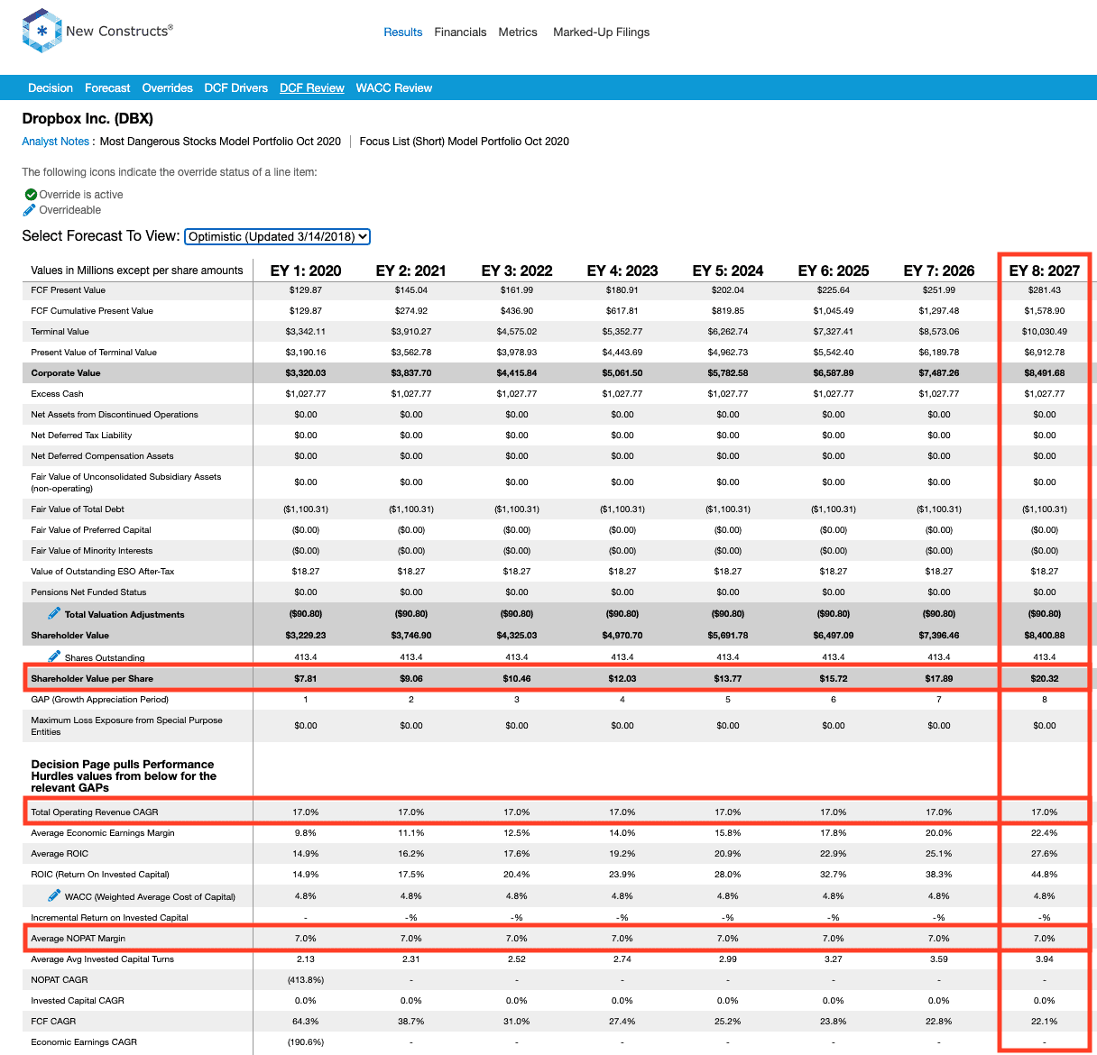Click the EY 3: 2022 column header
1097x1055 pixels.
click(x=517, y=271)
